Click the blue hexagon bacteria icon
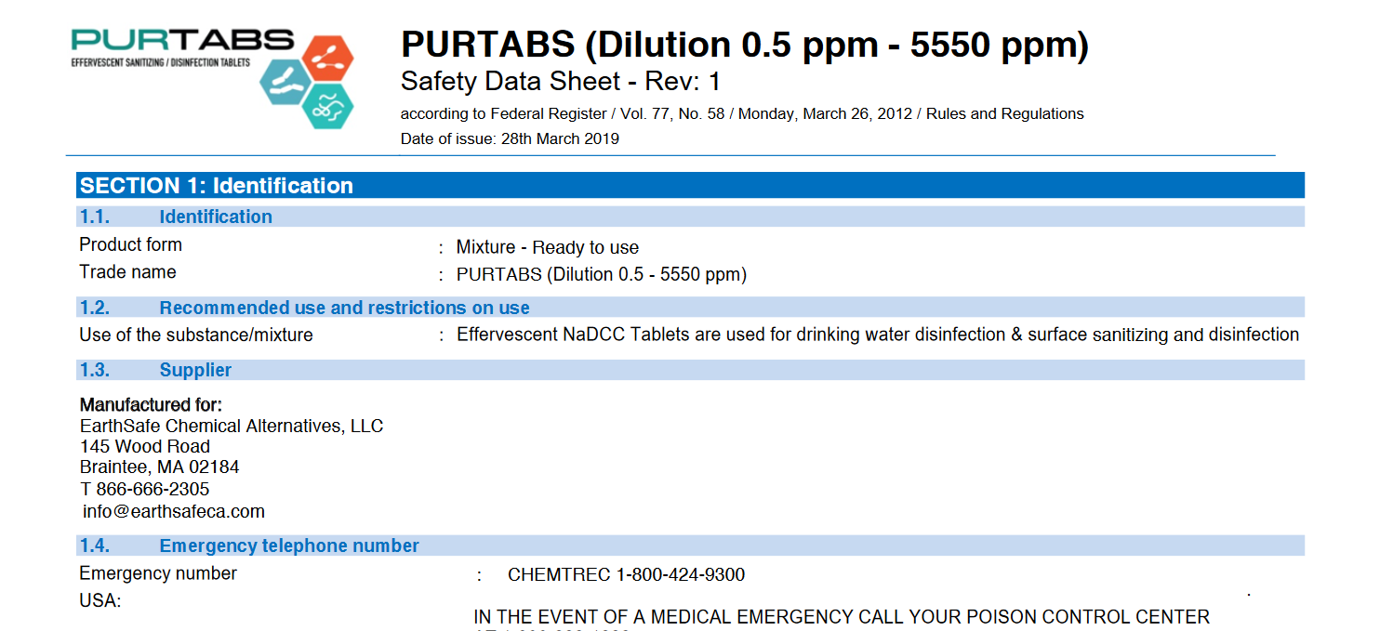The height and width of the screenshot is (631, 1380). pos(287,79)
